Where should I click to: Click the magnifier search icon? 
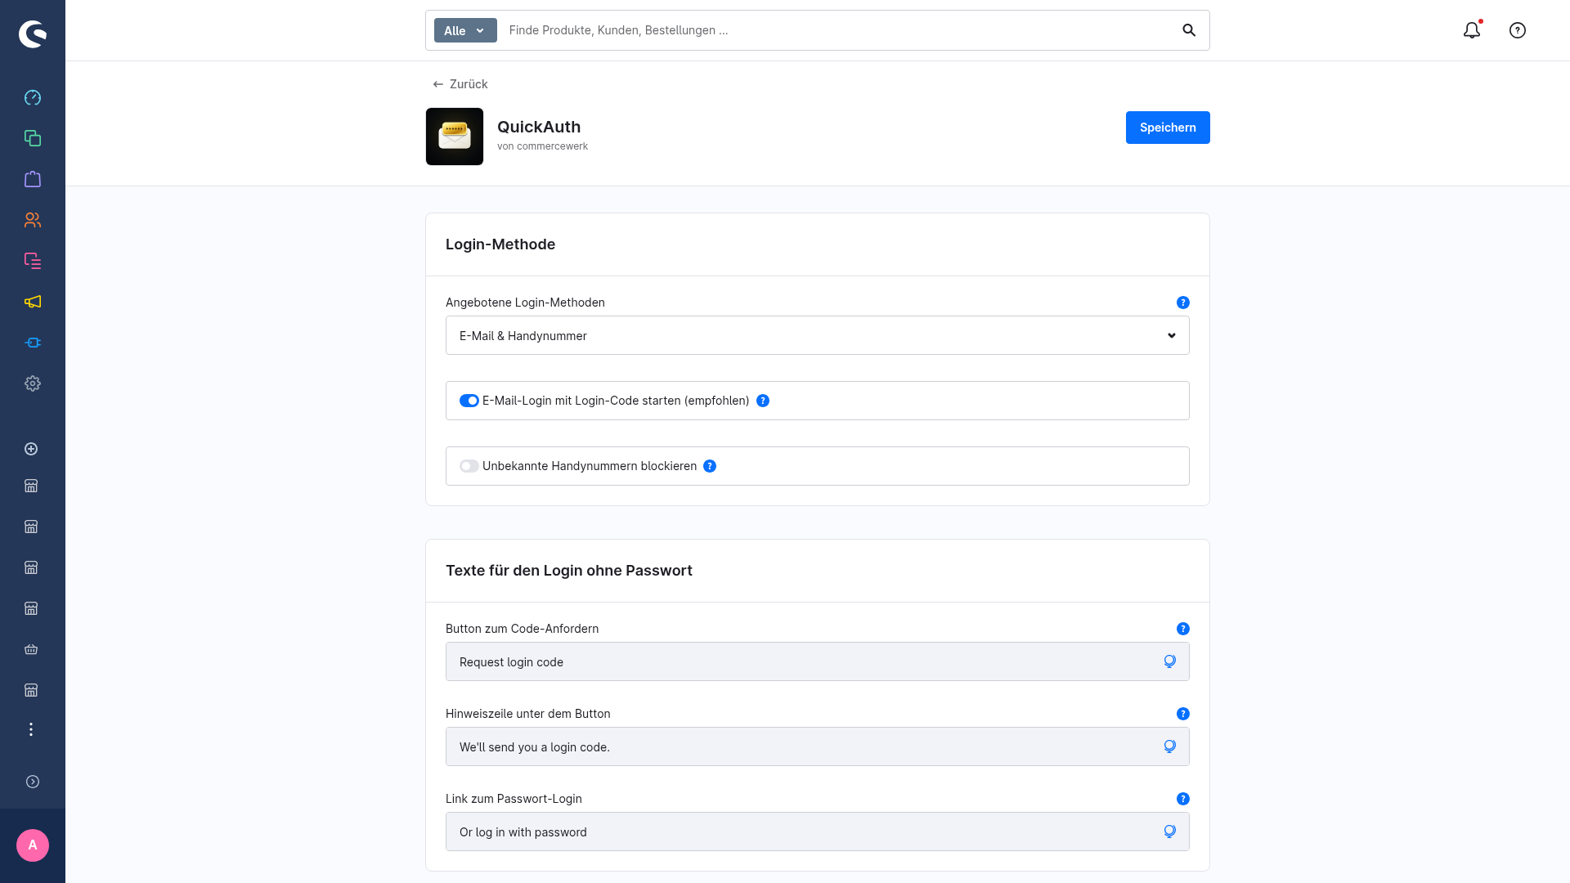click(x=1189, y=30)
